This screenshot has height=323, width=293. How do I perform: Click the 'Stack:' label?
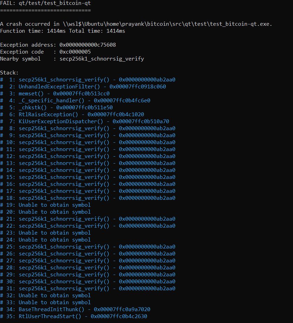(9, 73)
